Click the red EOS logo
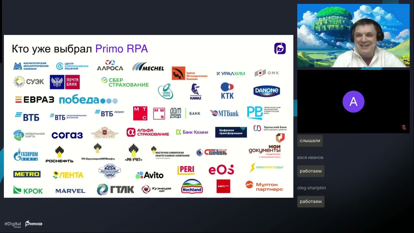The image size is (414, 233). click(x=221, y=170)
